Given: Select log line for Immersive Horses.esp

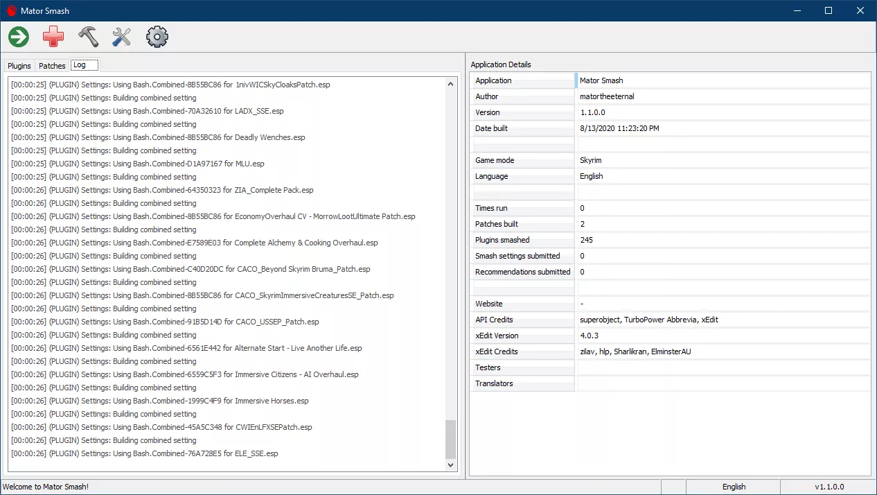Looking at the screenshot, I should (x=160, y=401).
